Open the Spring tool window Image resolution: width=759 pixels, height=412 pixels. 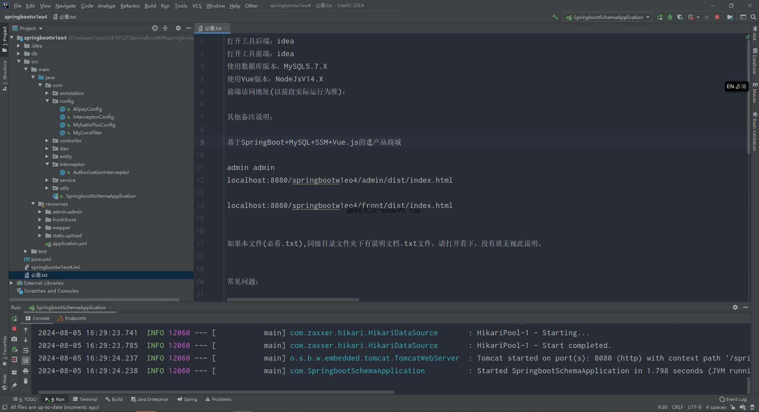pyautogui.click(x=187, y=399)
